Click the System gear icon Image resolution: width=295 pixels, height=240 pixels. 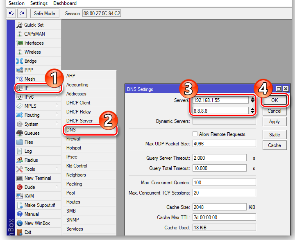(20, 124)
